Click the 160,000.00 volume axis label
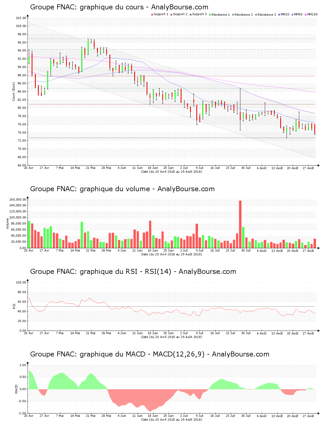Viewport: 330px width, 427px height. [18, 199]
